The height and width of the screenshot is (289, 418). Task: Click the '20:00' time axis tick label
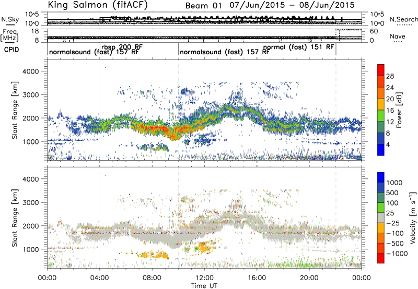point(309,278)
